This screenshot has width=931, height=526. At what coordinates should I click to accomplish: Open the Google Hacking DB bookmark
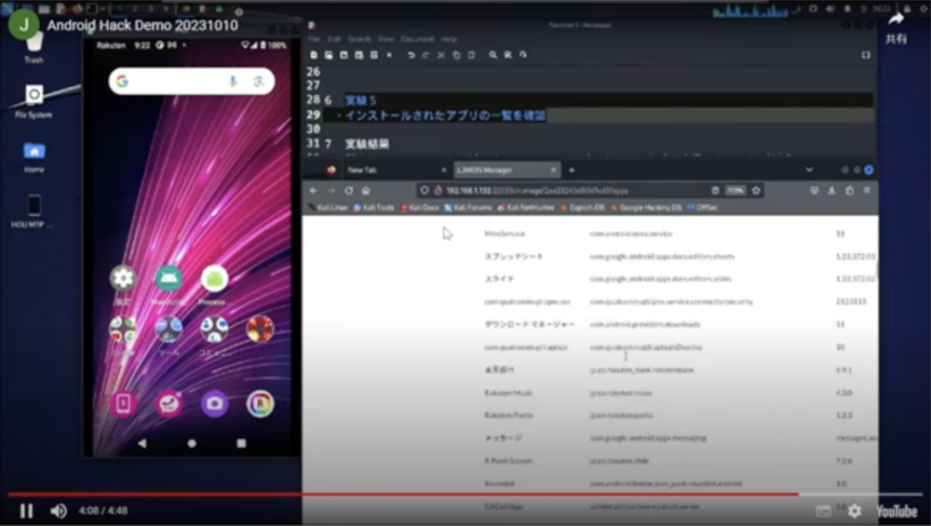click(647, 208)
